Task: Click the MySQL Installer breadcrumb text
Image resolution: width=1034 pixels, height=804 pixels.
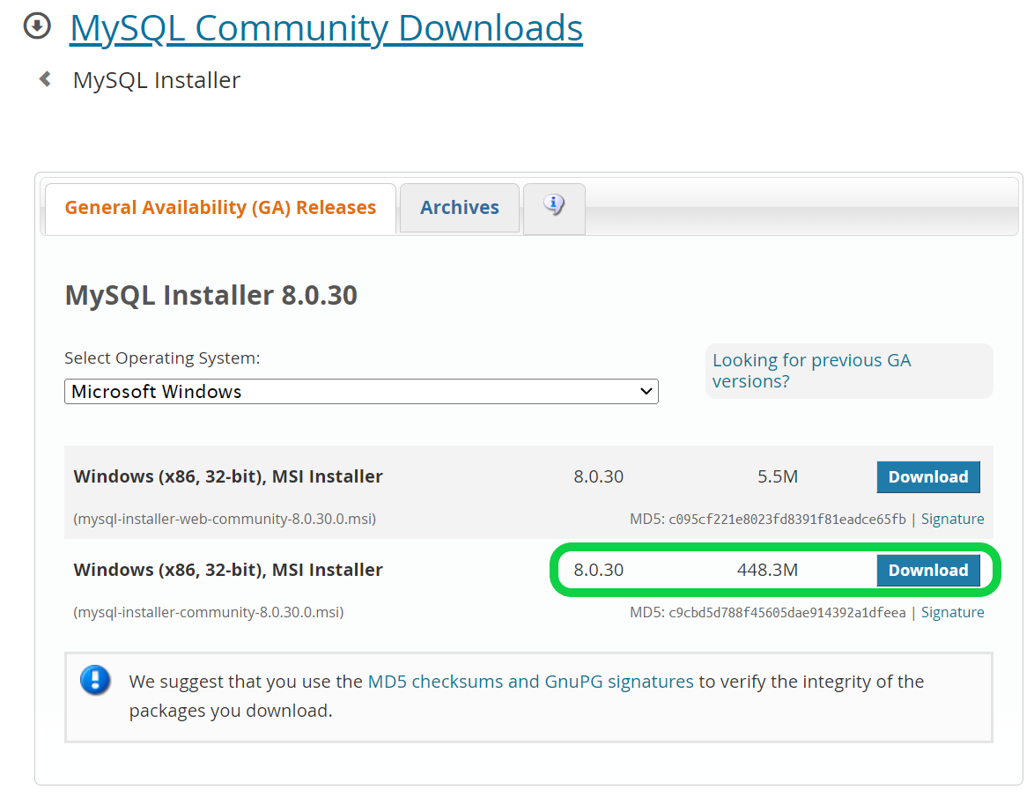Action: [x=157, y=80]
